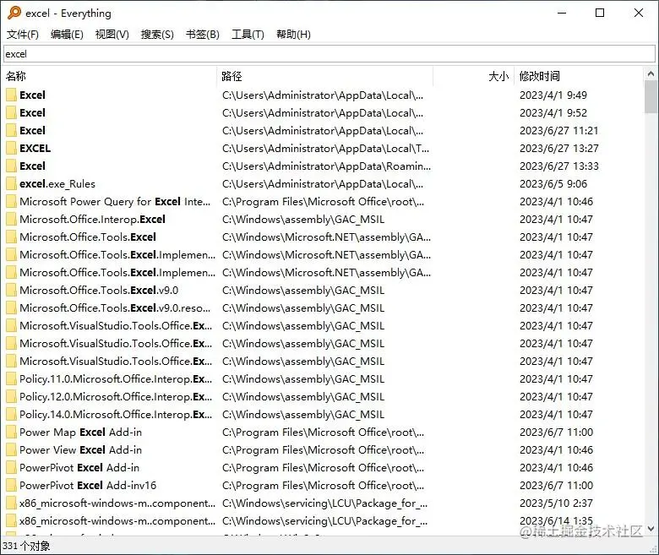Select Policy.11.0.Microsoft.Office.Interop entry name

[116, 379]
